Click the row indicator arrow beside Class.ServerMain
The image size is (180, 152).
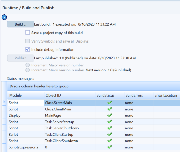pos(4,102)
